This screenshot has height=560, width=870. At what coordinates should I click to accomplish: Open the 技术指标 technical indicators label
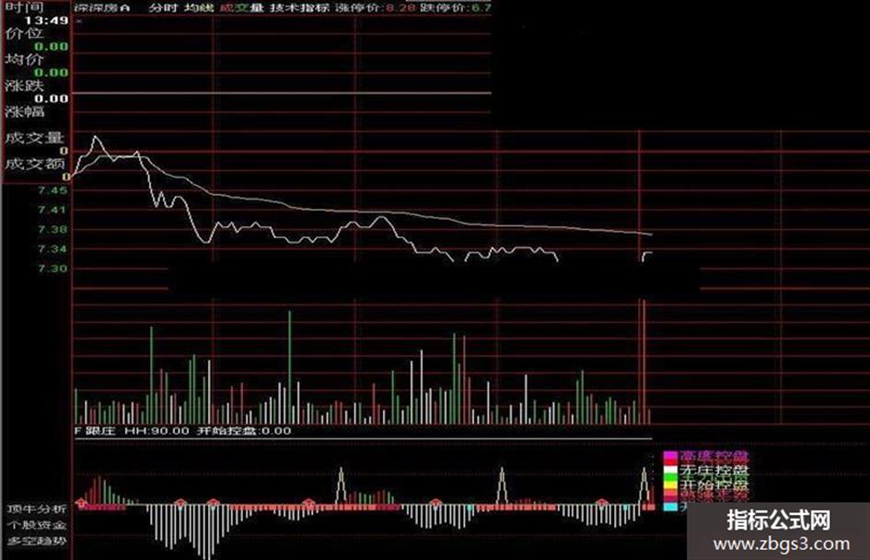[x=299, y=7]
